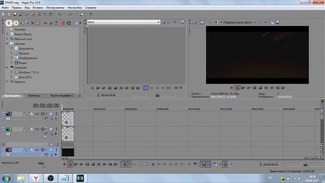This screenshot has width=325, height=183.
Task: Toggle snapping in timeline toolbar
Action: click(x=203, y=164)
